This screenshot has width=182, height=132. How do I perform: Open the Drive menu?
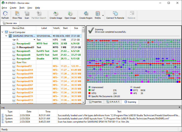[x=4, y=8]
